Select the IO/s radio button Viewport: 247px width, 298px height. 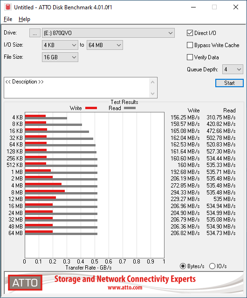(212, 266)
